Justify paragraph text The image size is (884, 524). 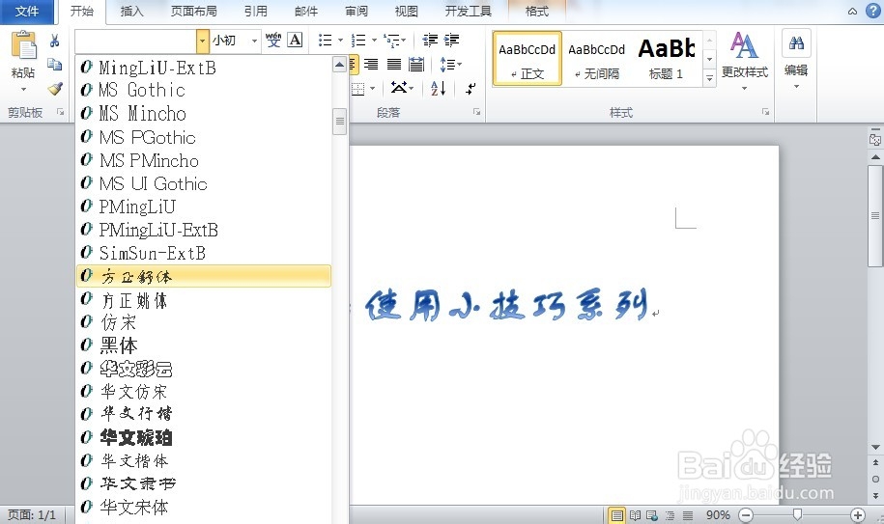tap(393, 64)
